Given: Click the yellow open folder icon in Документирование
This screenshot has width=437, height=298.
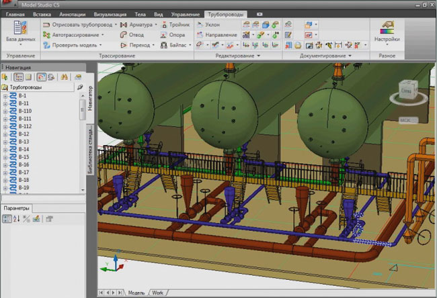Looking at the screenshot, I should tap(298, 45).
